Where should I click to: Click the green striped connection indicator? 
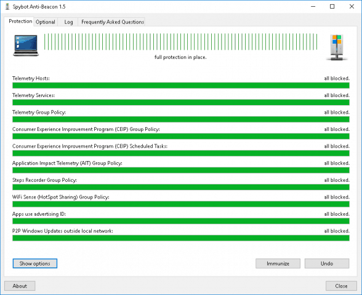181,42
